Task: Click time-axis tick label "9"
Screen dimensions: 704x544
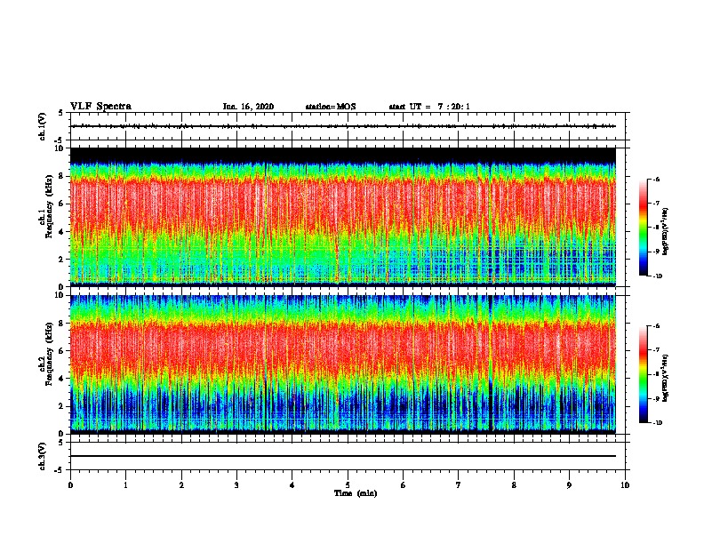Action: click(569, 484)
